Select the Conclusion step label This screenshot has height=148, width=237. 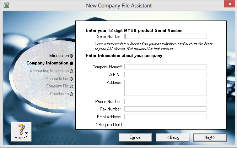[x=59, y=94]
